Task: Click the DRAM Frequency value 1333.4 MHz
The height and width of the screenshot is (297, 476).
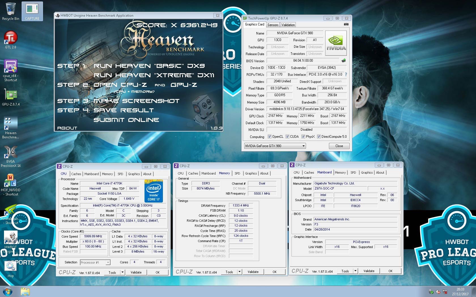Action: pyautogui.click(x=241, y=206)
